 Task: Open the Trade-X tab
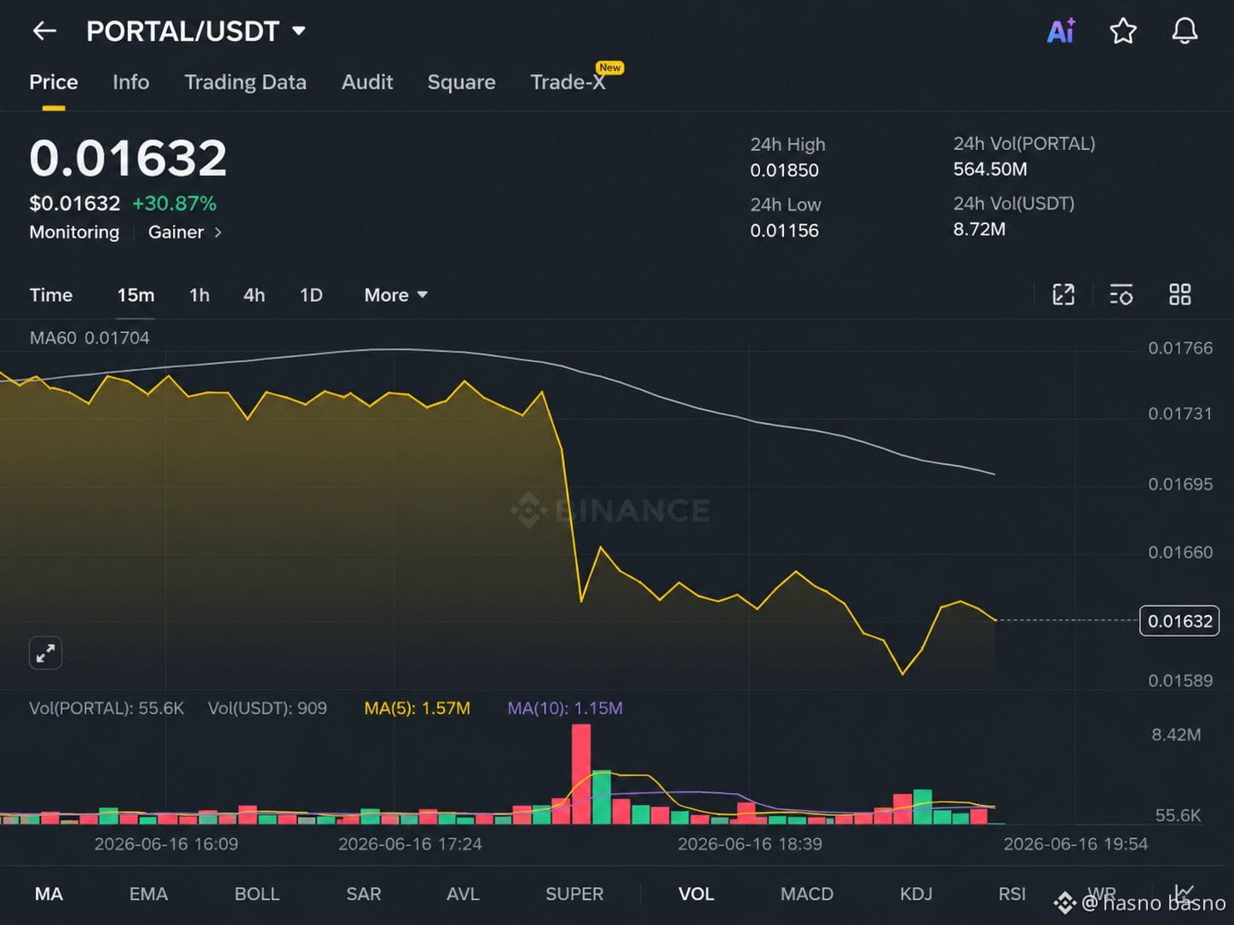tap(568, 82)
